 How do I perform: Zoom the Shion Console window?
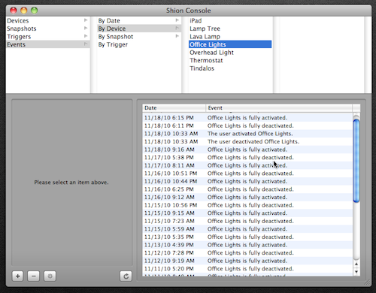click(x=34, y=11)
